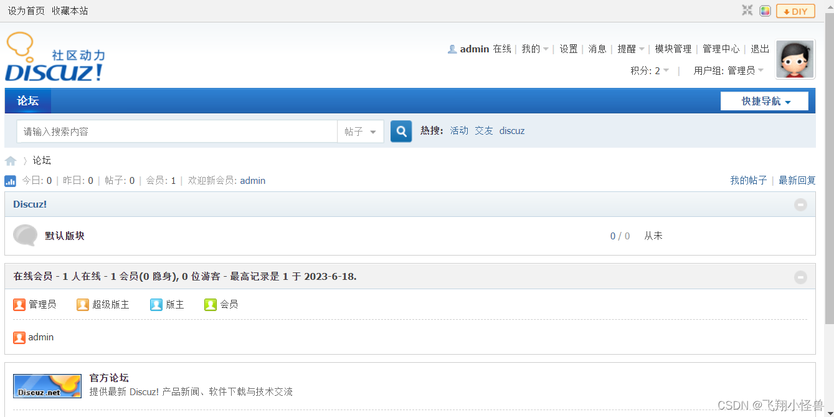Open the 帖子 search type dropdown
Viewport: 834px width, 417px height.
361,131
